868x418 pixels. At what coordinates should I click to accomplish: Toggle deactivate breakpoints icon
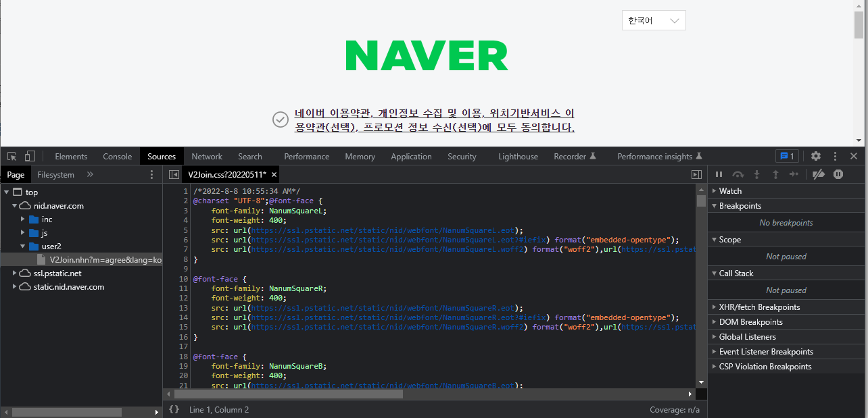[x=819, y=174]
